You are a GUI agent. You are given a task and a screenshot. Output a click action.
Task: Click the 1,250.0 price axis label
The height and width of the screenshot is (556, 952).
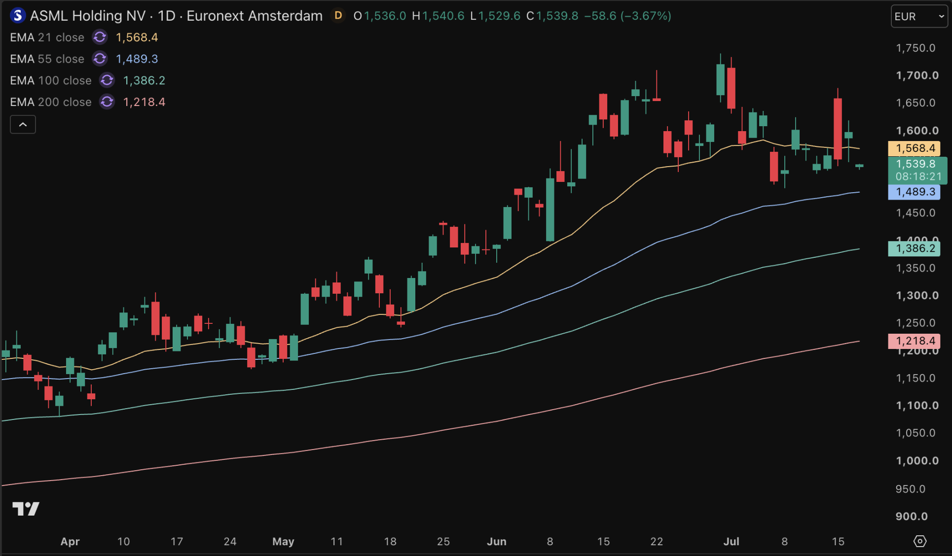click(x=915, y=323)
